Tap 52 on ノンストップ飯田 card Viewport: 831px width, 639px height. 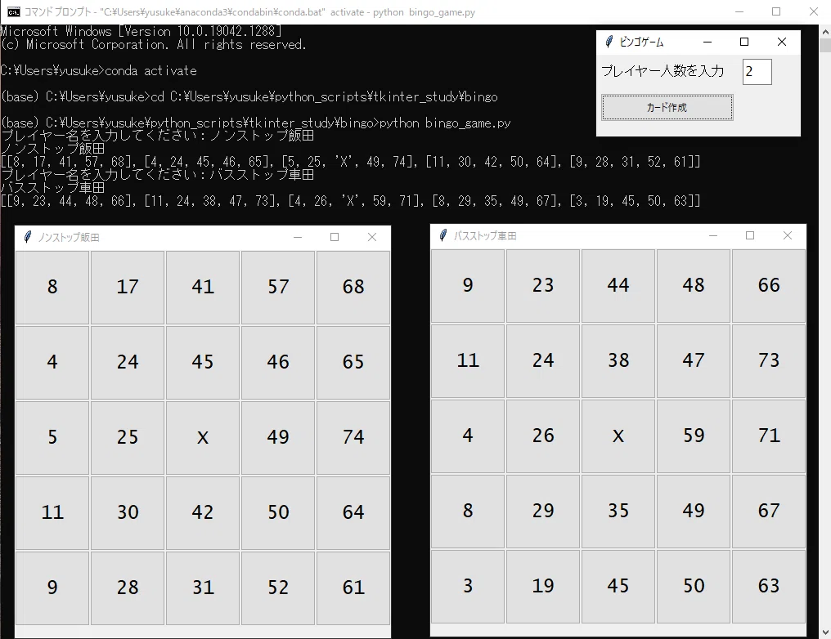tap(278, 588)
